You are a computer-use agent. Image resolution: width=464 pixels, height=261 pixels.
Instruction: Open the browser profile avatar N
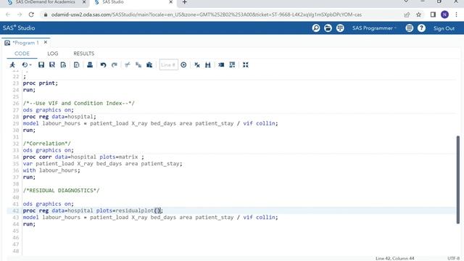tap(444, 14)
